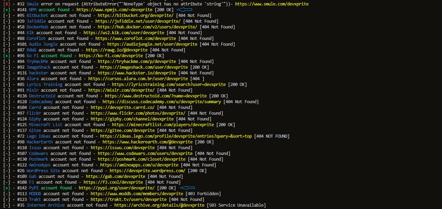Select the 'DockerHub' site name

(x=37, y=27)
